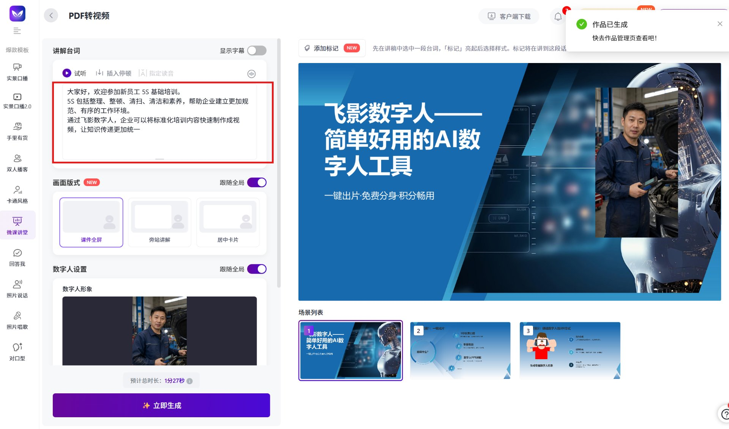Click the Feiying app logo
Viewport: 729px width, 429px height.
pyautogui.click(x=17, y=14)
